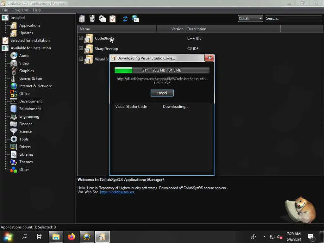The height and width of the screenshot is (243, 324).
Task: Click Updates under Installed
Action: 26,33
